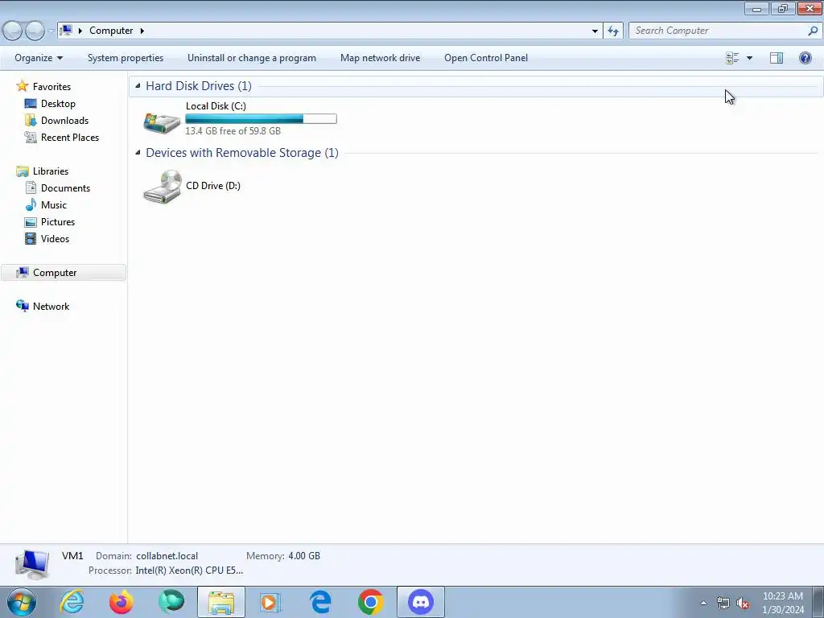Open the Organize menu
This screenshot has width=824, height=618.
click(x=39, y=58)
